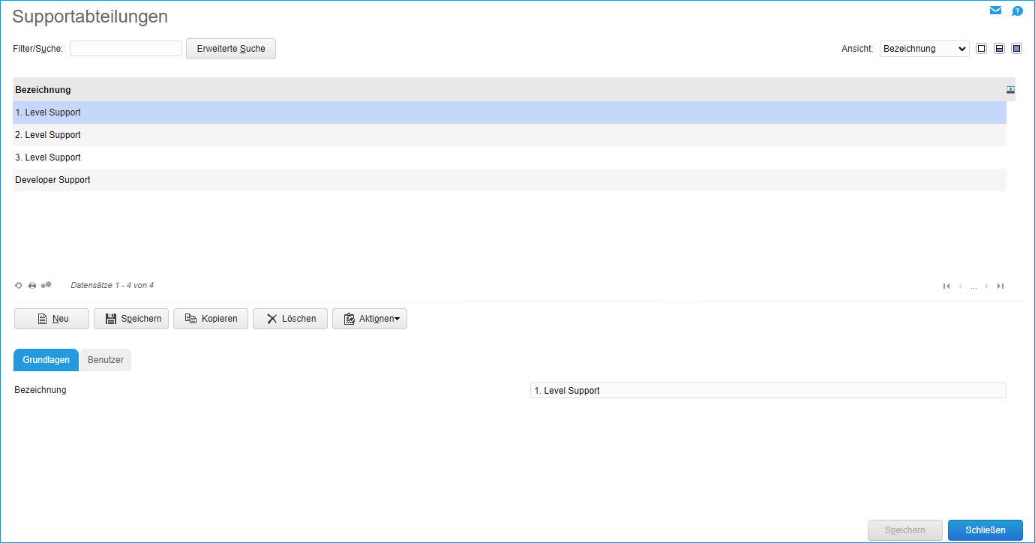Refresh the record list

(x=19, y=286)
